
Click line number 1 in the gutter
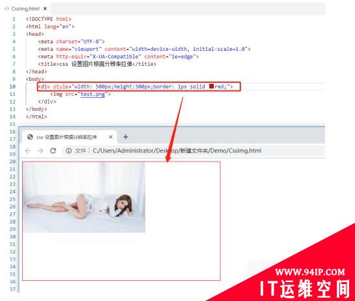14,19
